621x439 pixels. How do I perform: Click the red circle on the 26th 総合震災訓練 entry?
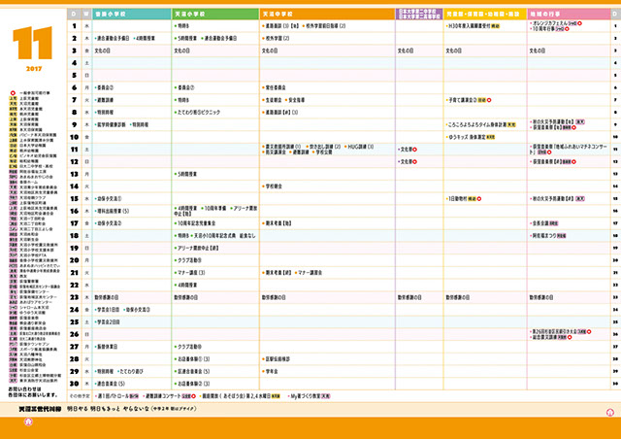pyautogui.click(x=570, y=337)
